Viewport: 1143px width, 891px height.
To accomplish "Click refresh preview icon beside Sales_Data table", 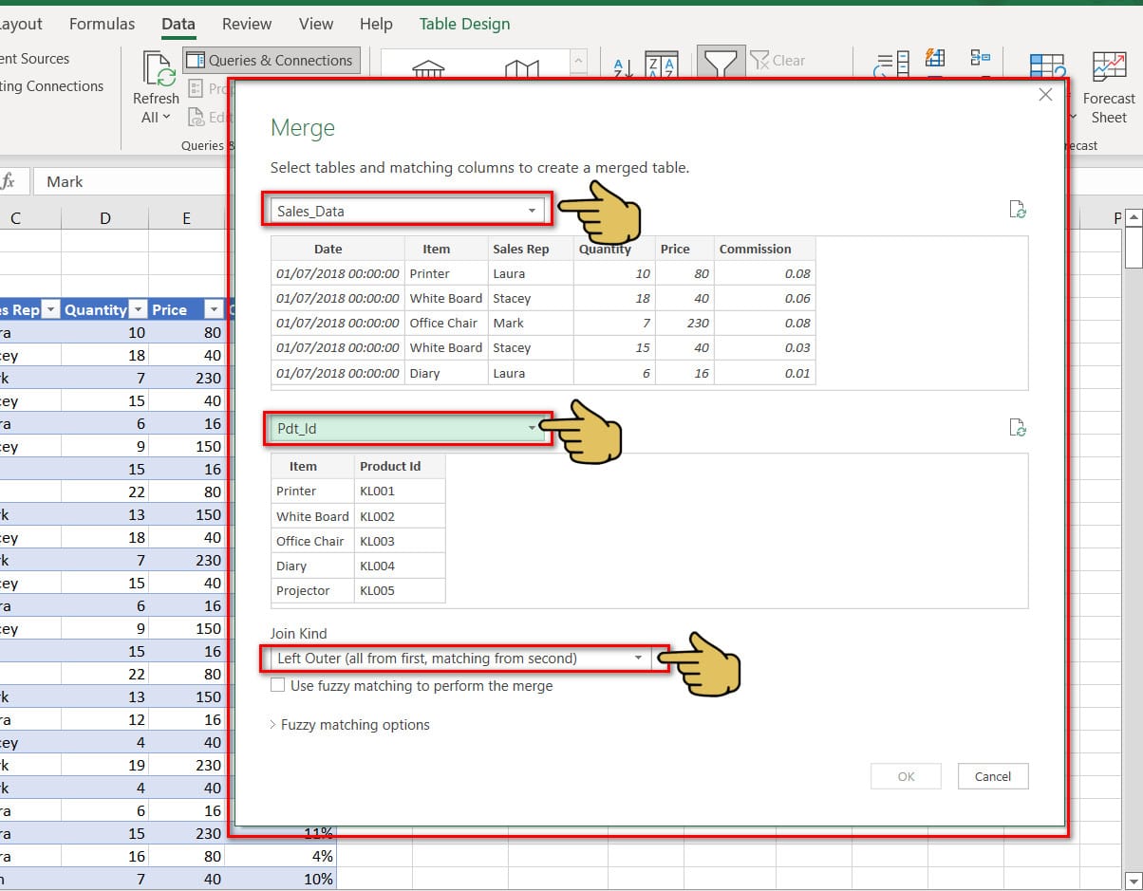I will click(x=1018, y=211).
